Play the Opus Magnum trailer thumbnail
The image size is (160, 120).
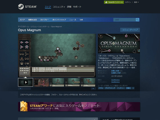click(26, 82)
